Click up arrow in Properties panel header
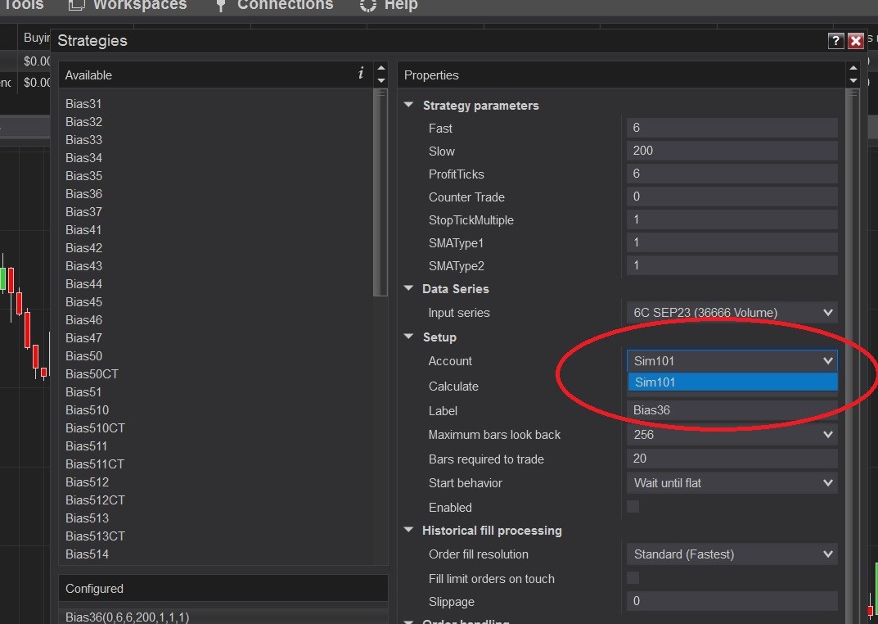 coord(853,68)
